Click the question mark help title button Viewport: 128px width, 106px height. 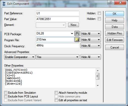pyautogui.click(x=111, y=3)
